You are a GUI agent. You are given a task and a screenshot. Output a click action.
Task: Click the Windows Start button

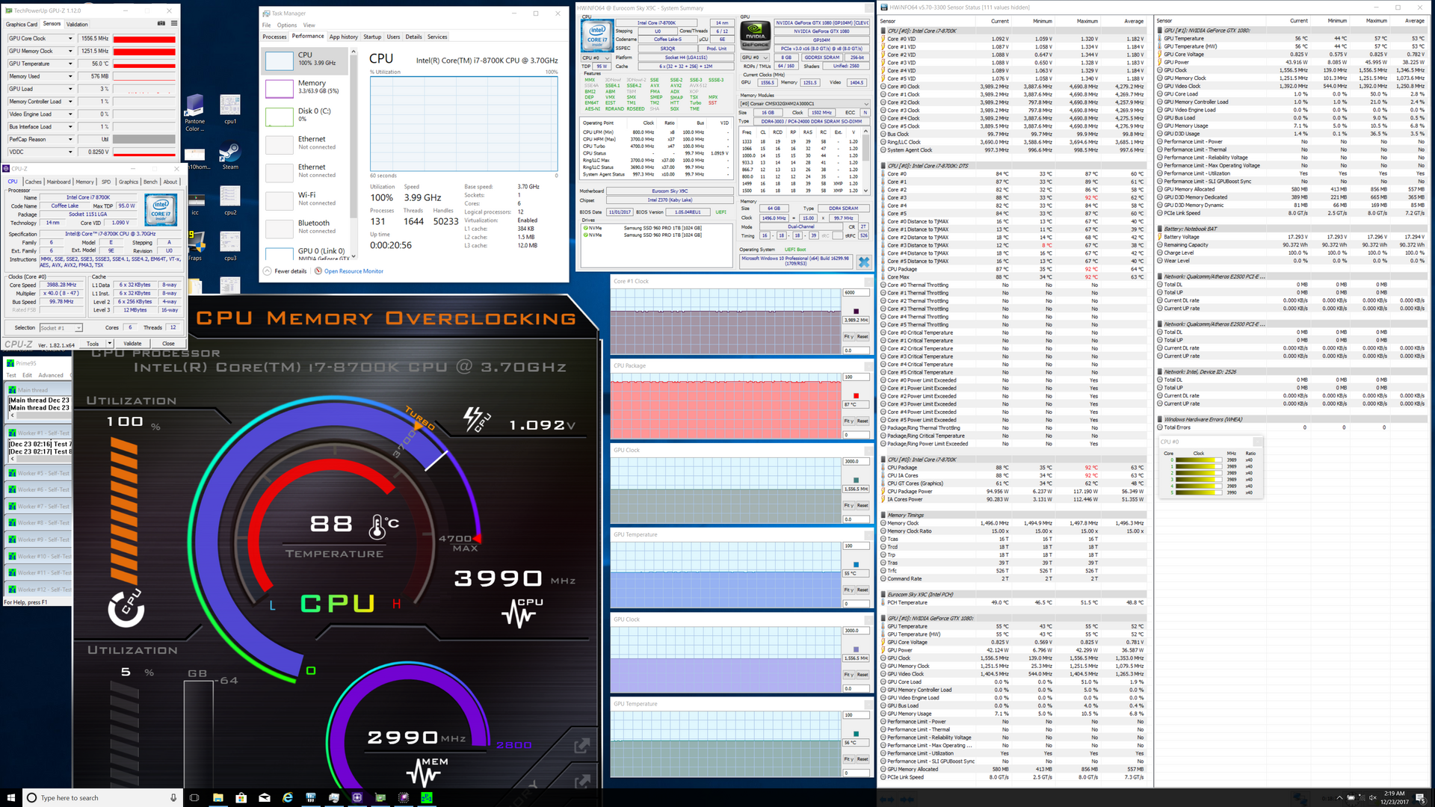click(10, 797)
